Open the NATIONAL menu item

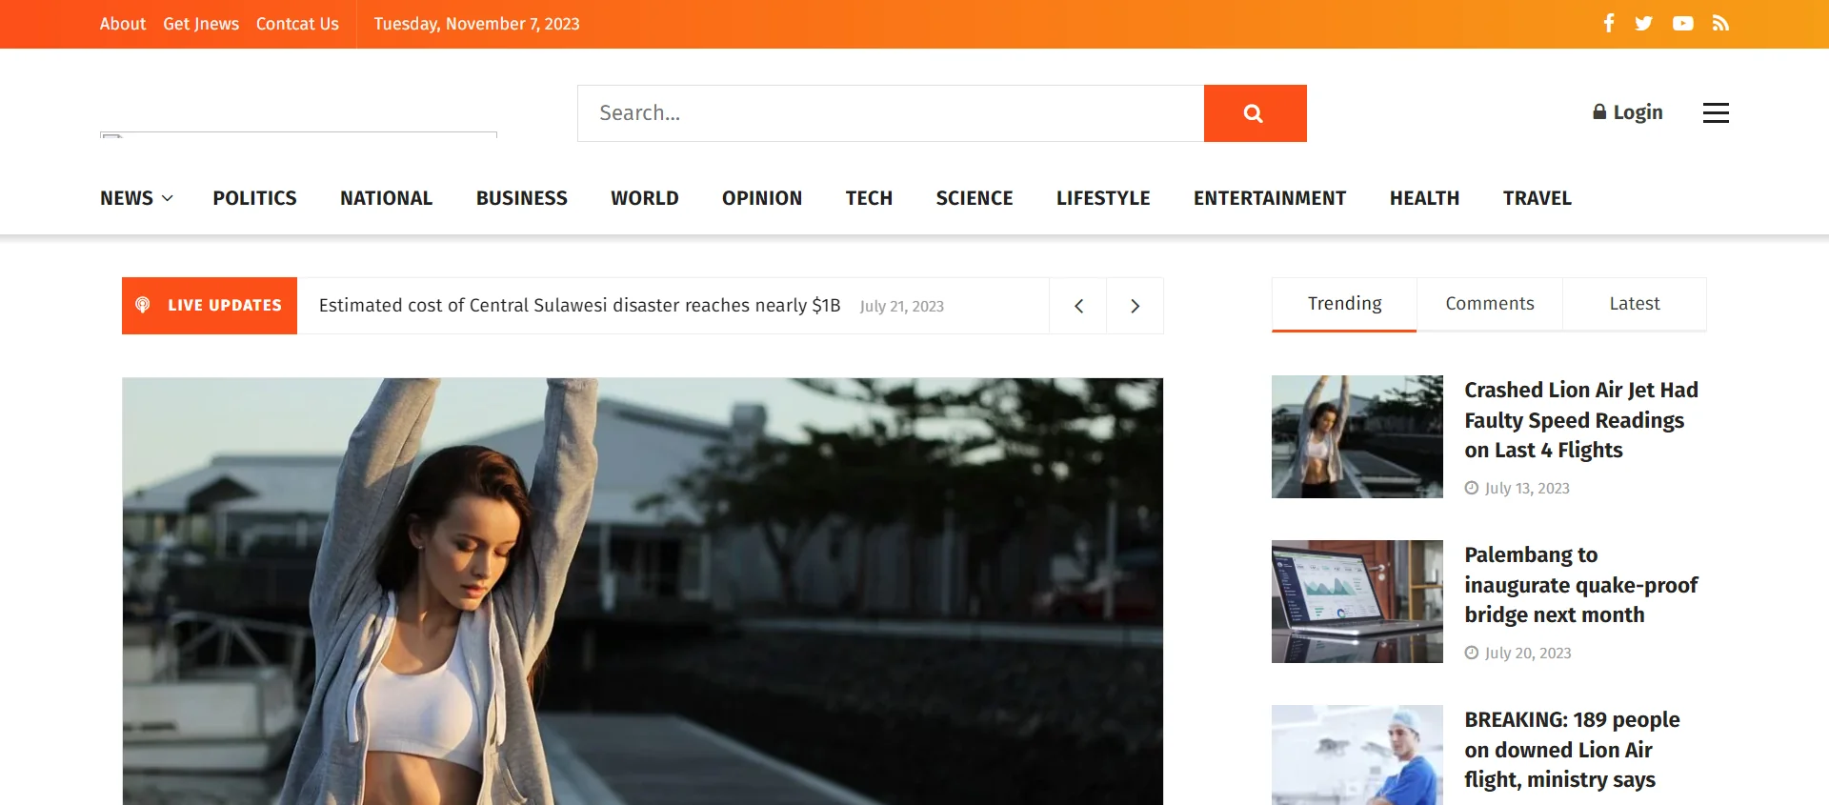(x=386, y=198)
